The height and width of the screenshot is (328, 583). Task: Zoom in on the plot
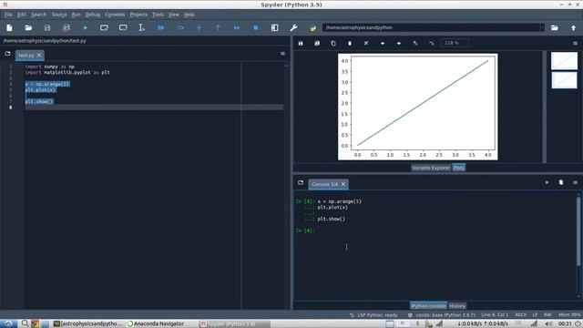(415, 43)
